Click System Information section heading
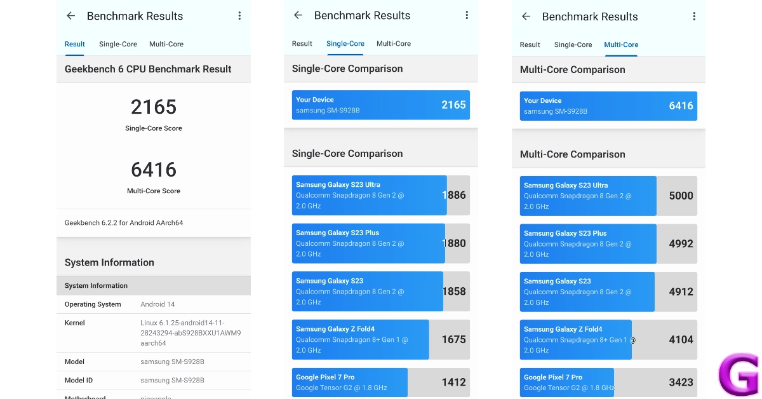The height and width of the screenshot is (399, 762). tap(109, 262)
